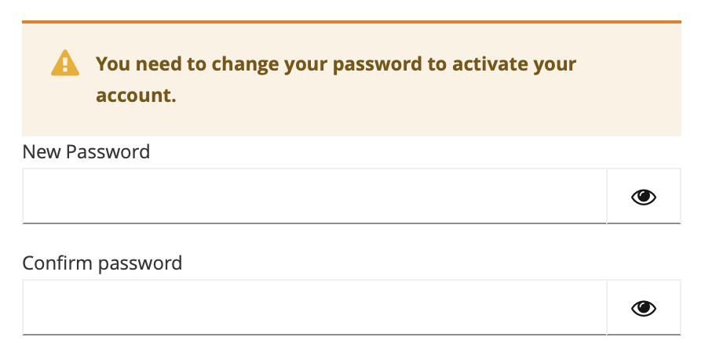Focus the Confirm password input field
This screenshot has height=359, width=705.
coord(314,307)
